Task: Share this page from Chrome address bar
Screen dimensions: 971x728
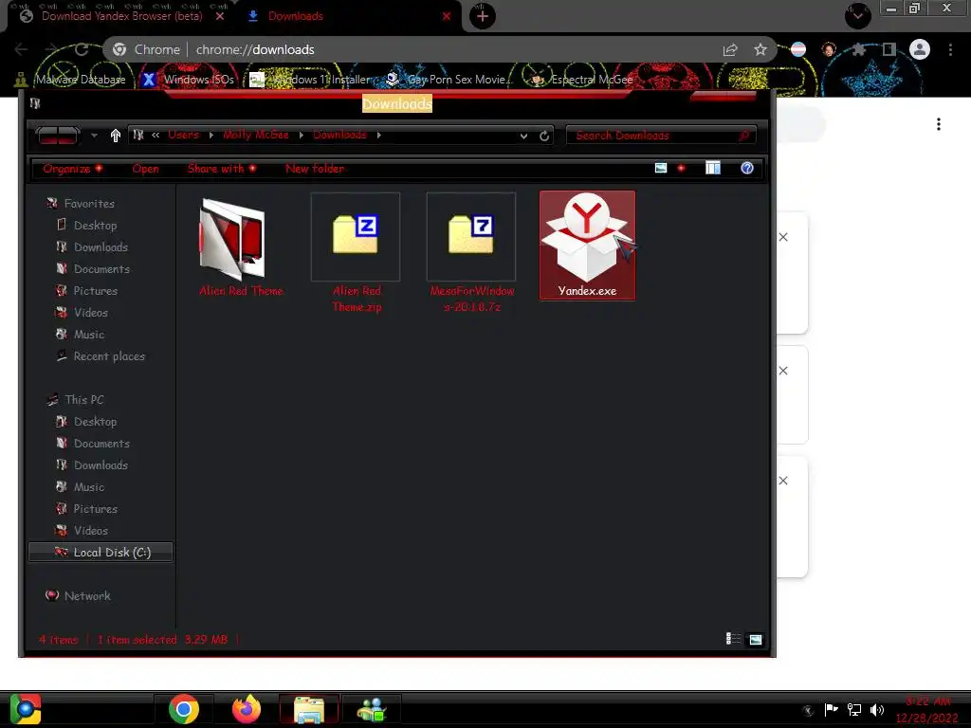Action: click(x=730, y=49)
